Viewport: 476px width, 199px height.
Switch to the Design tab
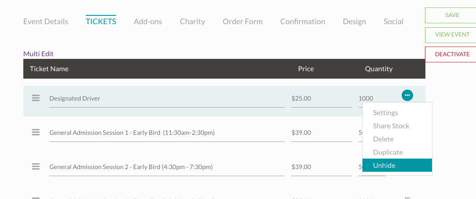[354, 22]
